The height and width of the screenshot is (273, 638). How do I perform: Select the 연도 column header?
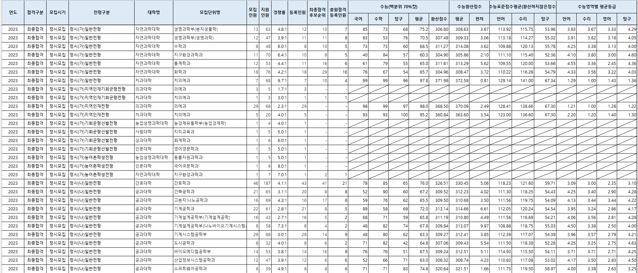pyautogui.click(x=13, y=12)
